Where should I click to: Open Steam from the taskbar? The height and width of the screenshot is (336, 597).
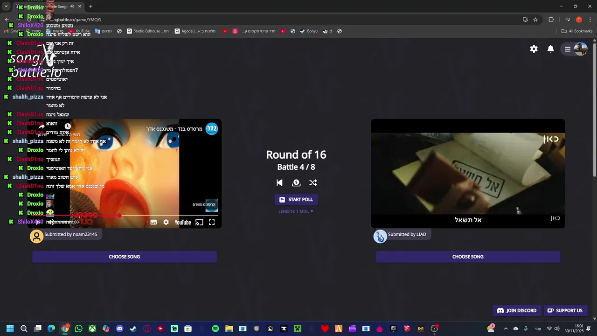(x=133, y=329)
